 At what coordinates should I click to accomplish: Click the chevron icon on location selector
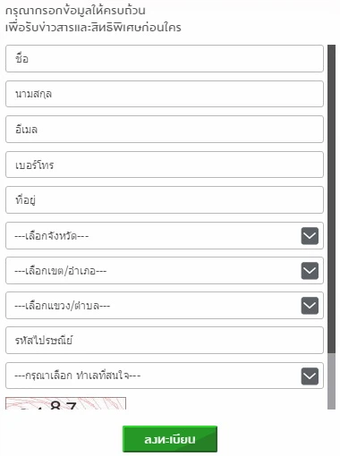point(310,376)
